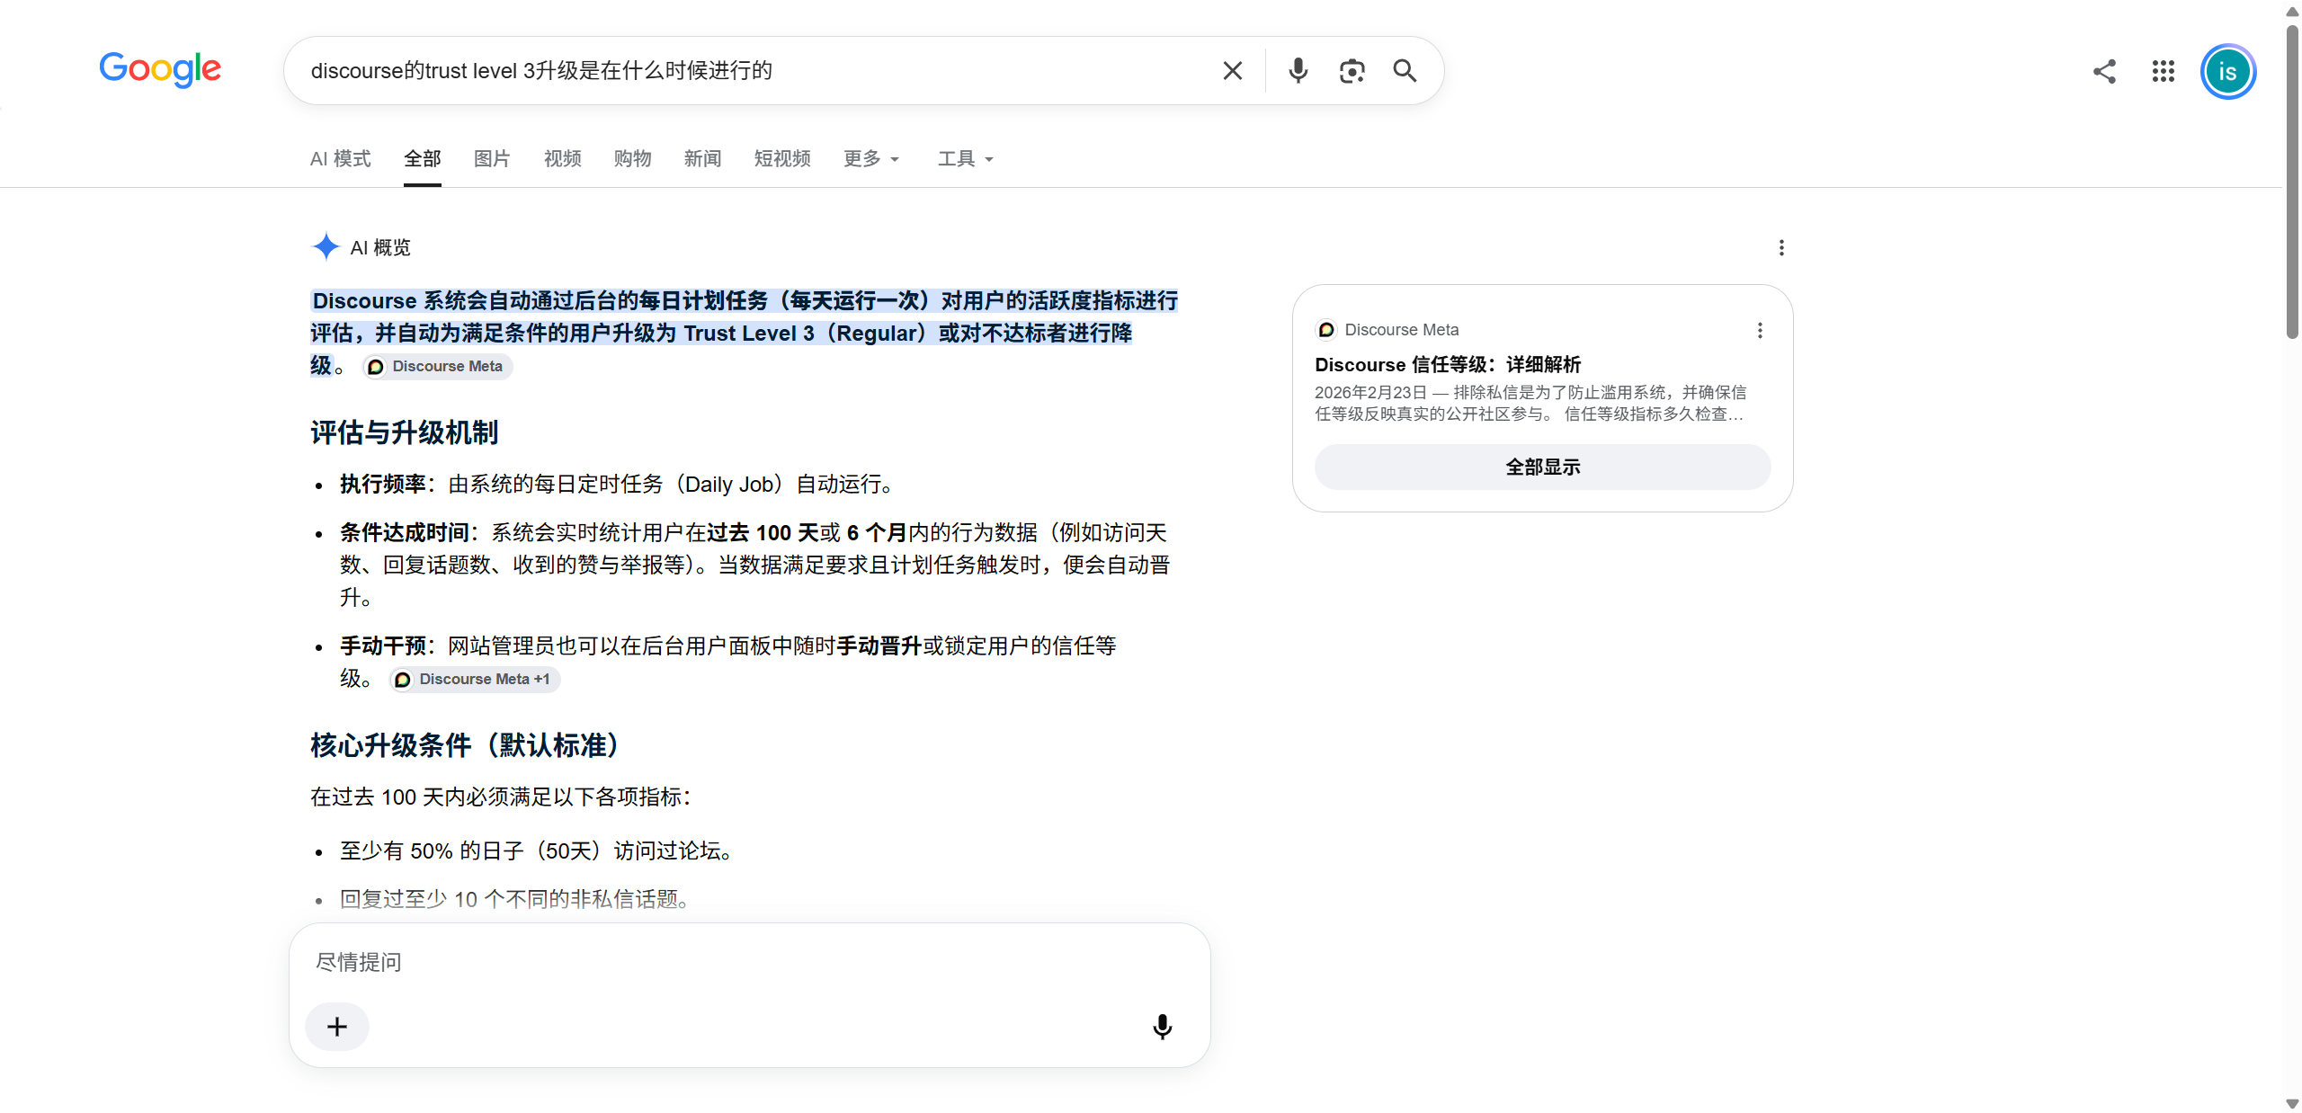Image resolution: width=2302 pixels, height=1113 pixels.
Task: Expand the 更多 dropdown
Action: pyautogui.click(x=870, y=159)
